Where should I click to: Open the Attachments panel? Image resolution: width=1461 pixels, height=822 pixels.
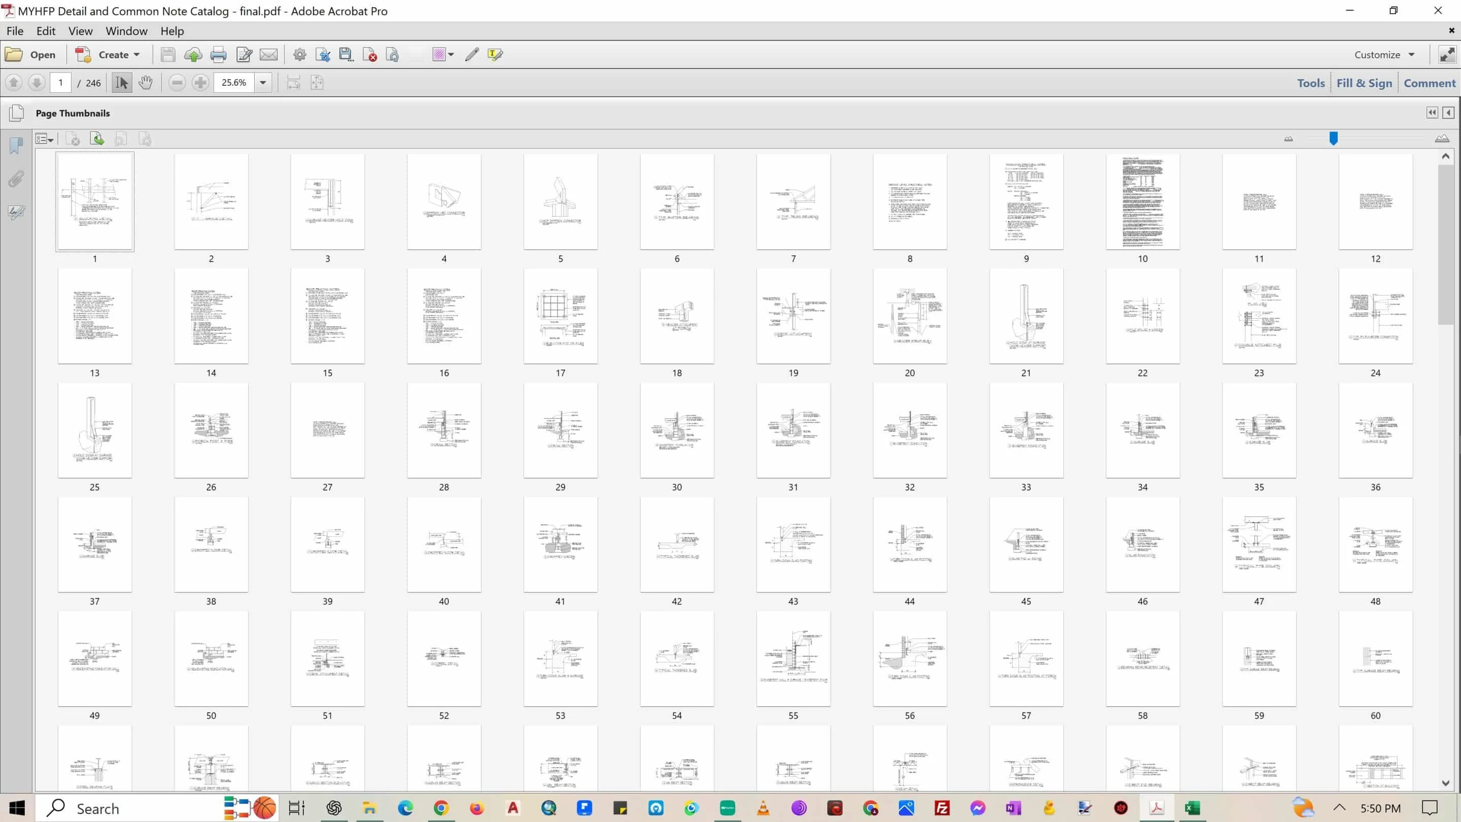point(16,179)
